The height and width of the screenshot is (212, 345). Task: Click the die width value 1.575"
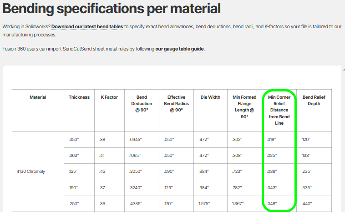pyautogui.click(x=207, y=204)
